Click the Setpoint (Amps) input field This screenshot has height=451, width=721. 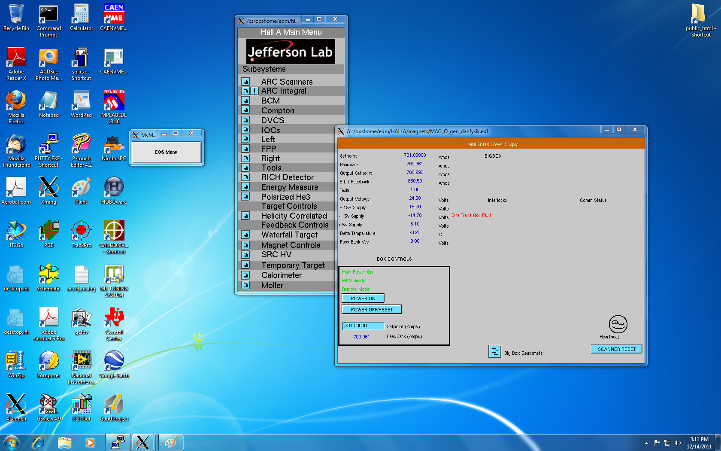click(x=363, y=326)
